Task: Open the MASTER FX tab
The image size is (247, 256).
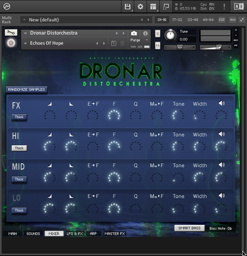Action: (x=115, y=234)
